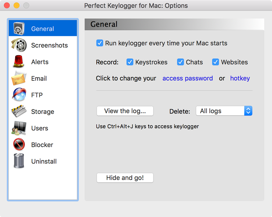Expand the Delete 'All logs' dropdown

(x=224, y=111)
